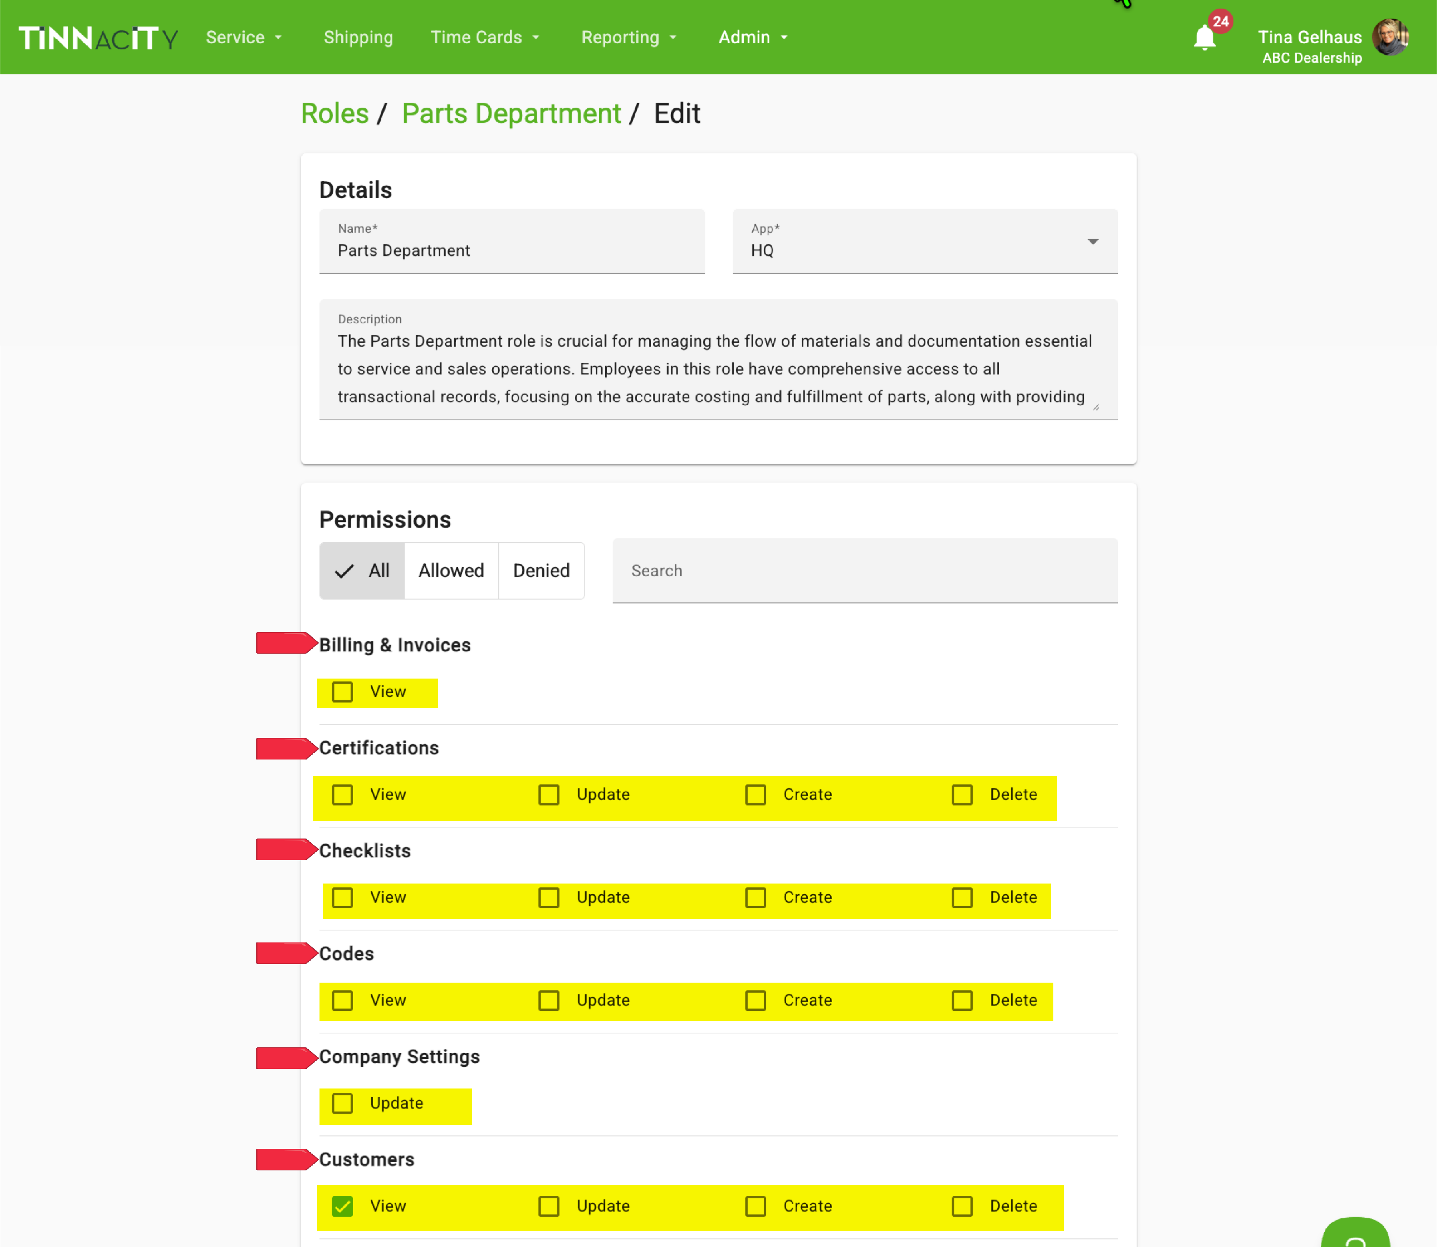Check Certifications Delete permission

pyautogui.click(x=962, y=794)
